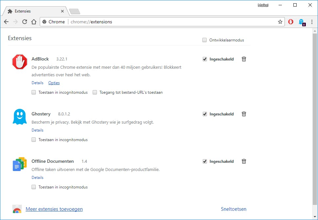Open AdBlock Opties link

[54, 83]
